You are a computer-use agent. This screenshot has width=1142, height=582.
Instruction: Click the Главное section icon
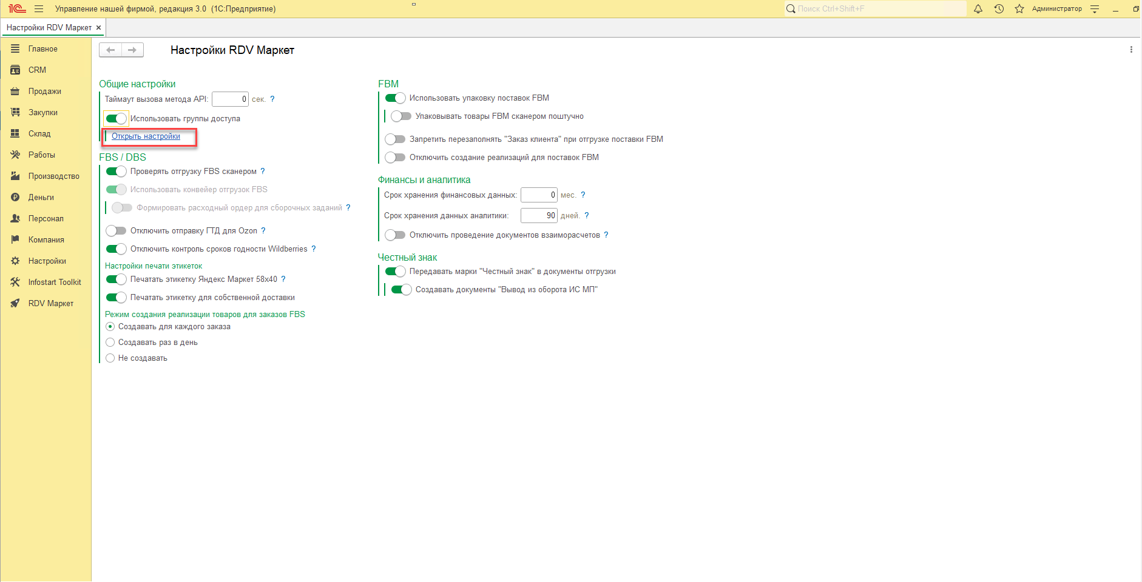click(15, 48)
